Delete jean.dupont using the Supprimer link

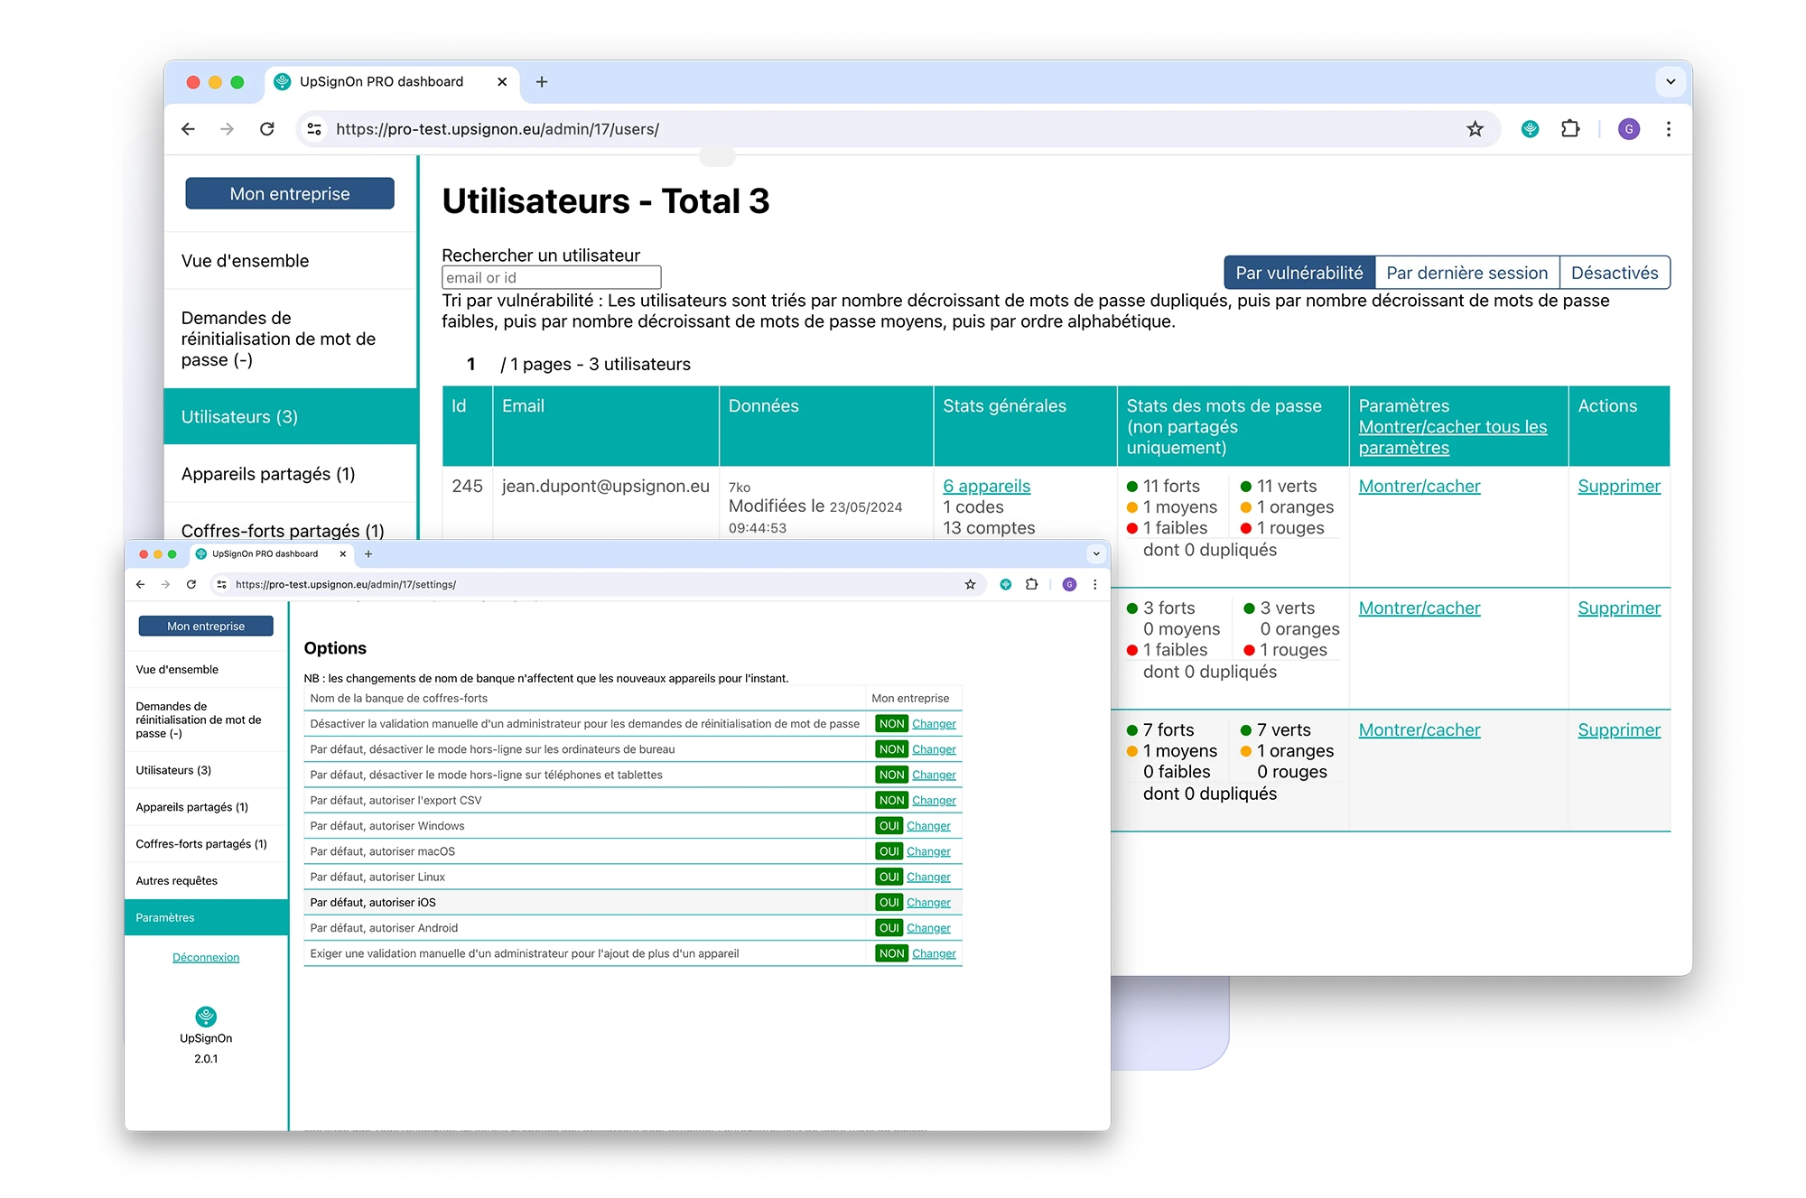1619,486
